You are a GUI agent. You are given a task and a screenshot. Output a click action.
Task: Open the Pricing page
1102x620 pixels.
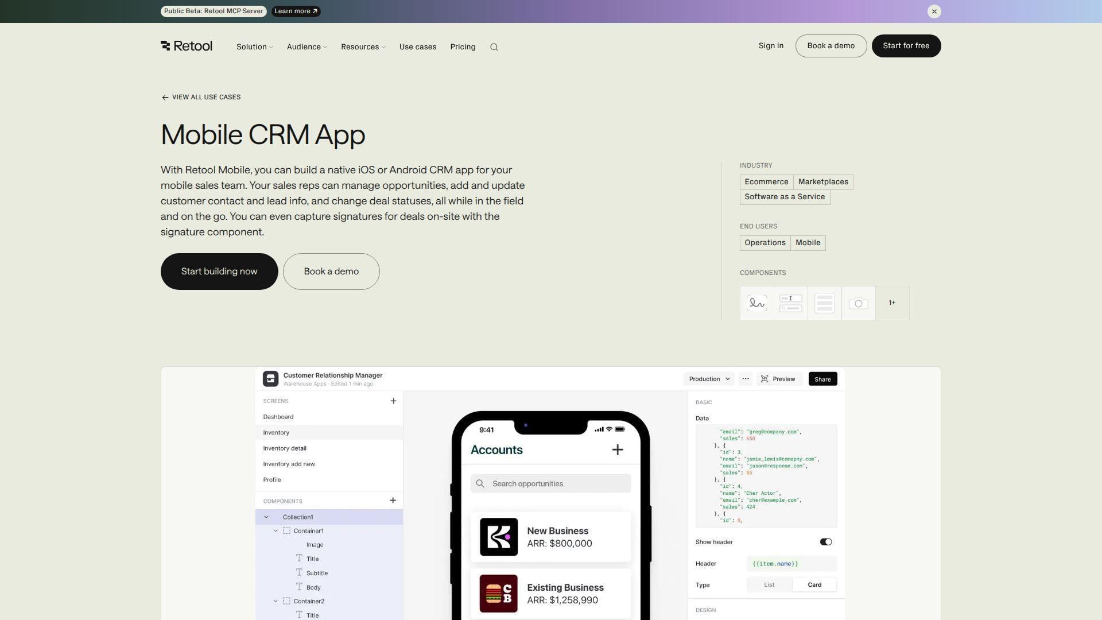[463, 47]
